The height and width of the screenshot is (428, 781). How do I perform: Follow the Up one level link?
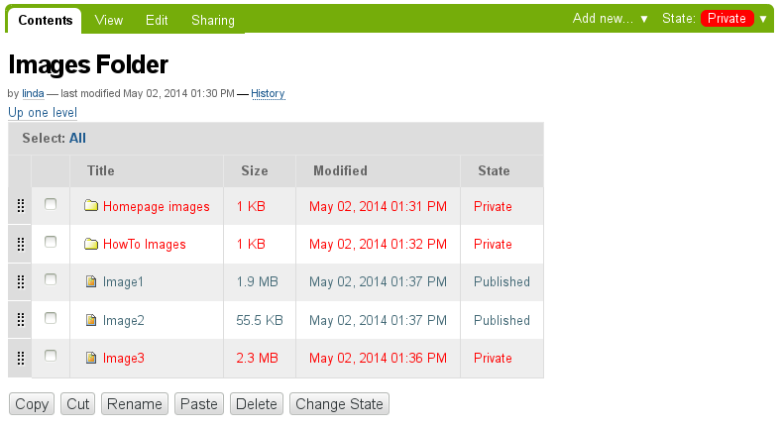click(43, 113)
